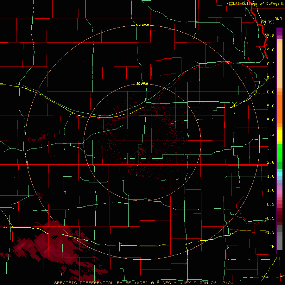Click the 3.4 scale value
Image resolution: width=285 pixels, height=285 pixels.
tap(271, 148)
